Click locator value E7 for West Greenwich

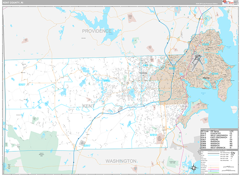click(x=231, y=135)
